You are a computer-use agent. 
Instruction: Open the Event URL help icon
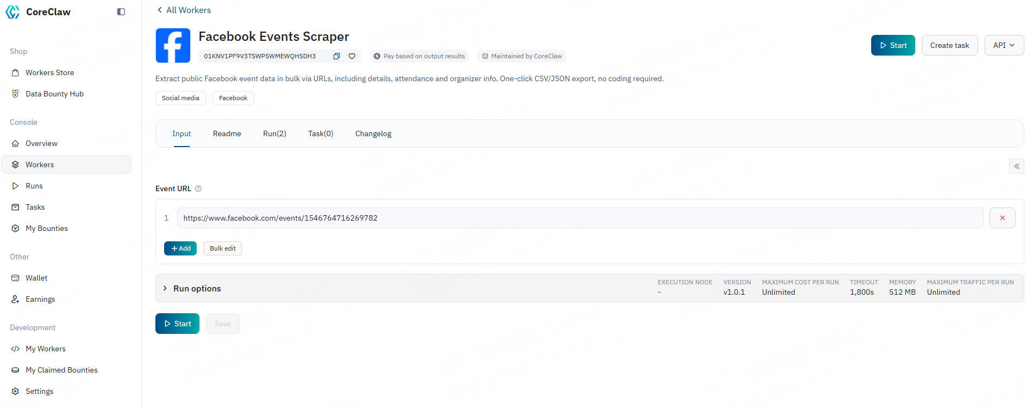coord(198,188)
